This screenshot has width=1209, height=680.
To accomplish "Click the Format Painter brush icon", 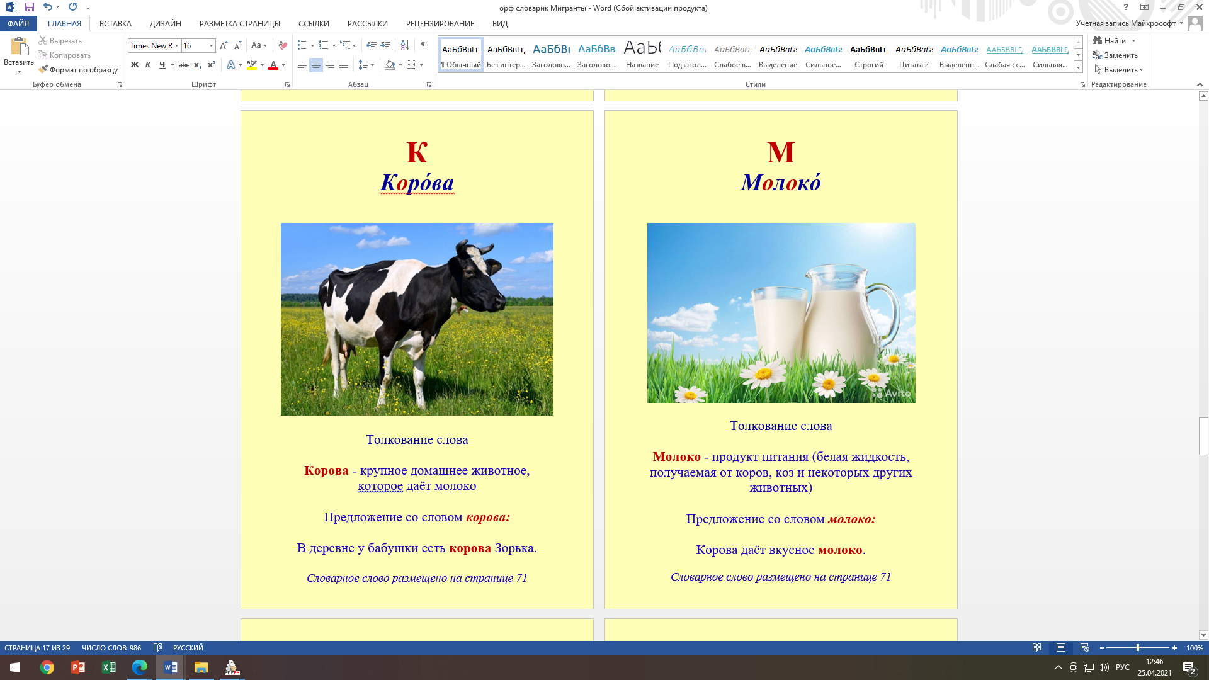I will click(x=43, y=70).
